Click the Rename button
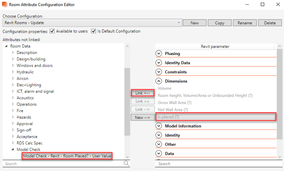 [245, 23]
